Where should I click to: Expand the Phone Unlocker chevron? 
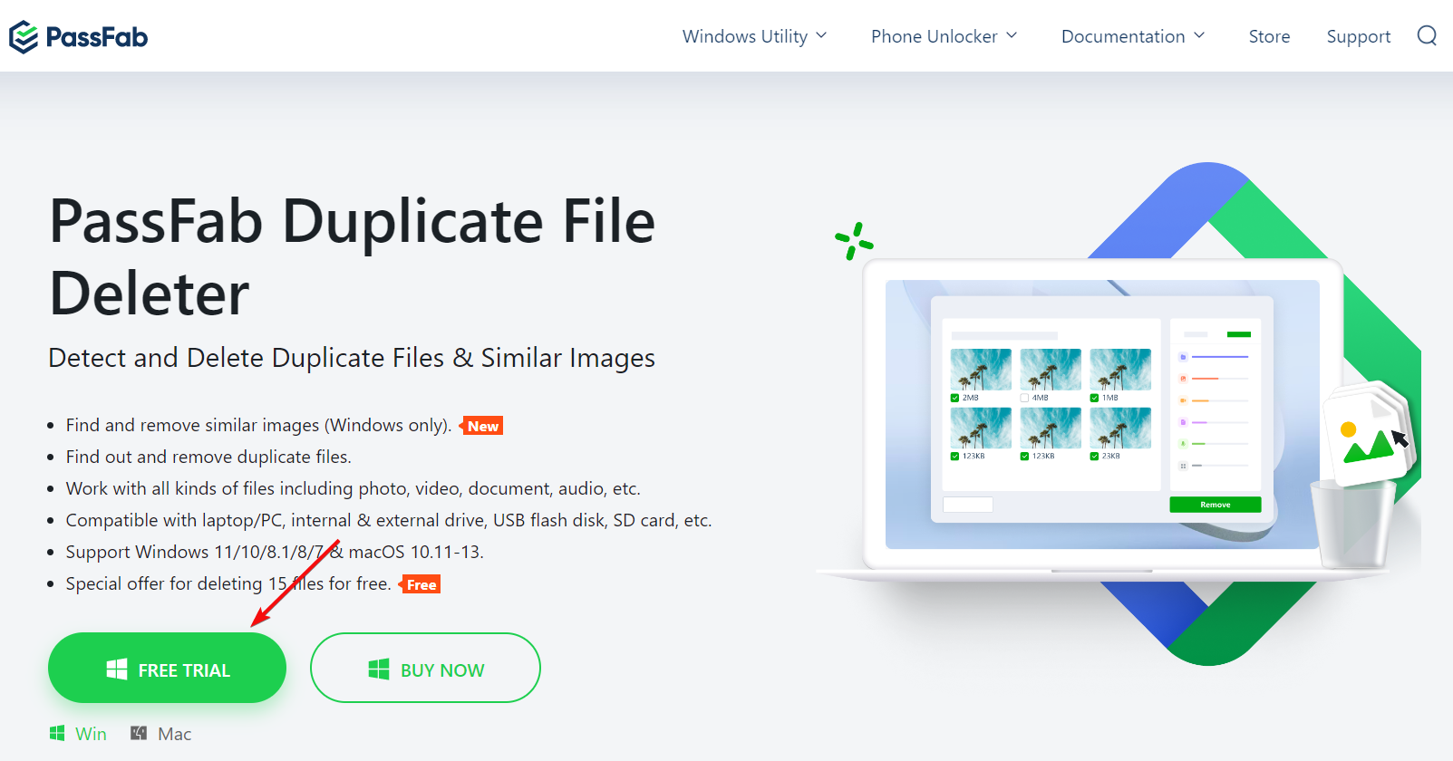pos(1012,35)
